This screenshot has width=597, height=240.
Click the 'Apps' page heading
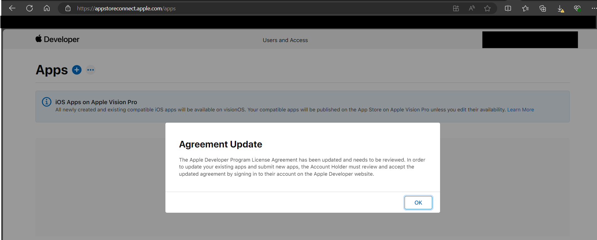52,70
